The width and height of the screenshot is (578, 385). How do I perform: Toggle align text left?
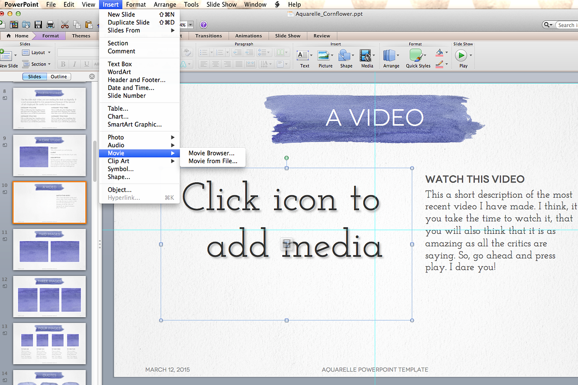pos(203,64)
